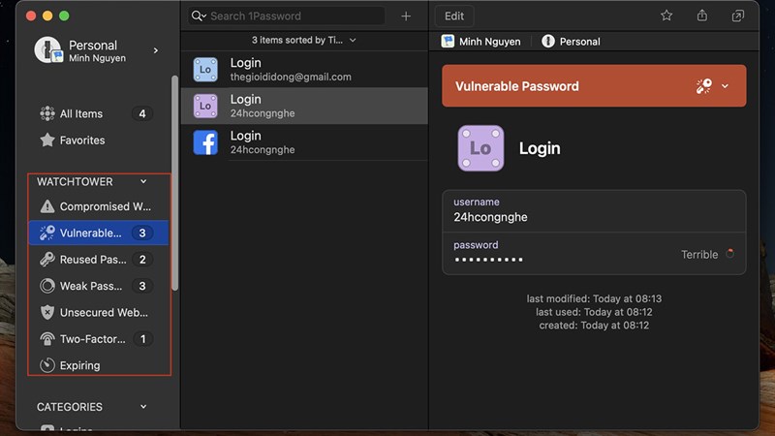Select Reused Passwords in sidebar
Viewport: 775px width, 436px height.
pyautogui.click(x=92, y=260)
